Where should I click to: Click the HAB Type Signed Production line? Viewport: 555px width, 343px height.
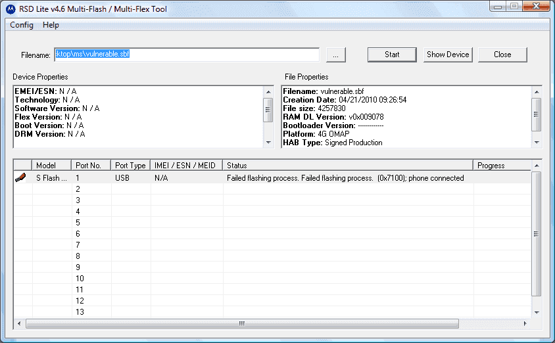click(333, 143)
